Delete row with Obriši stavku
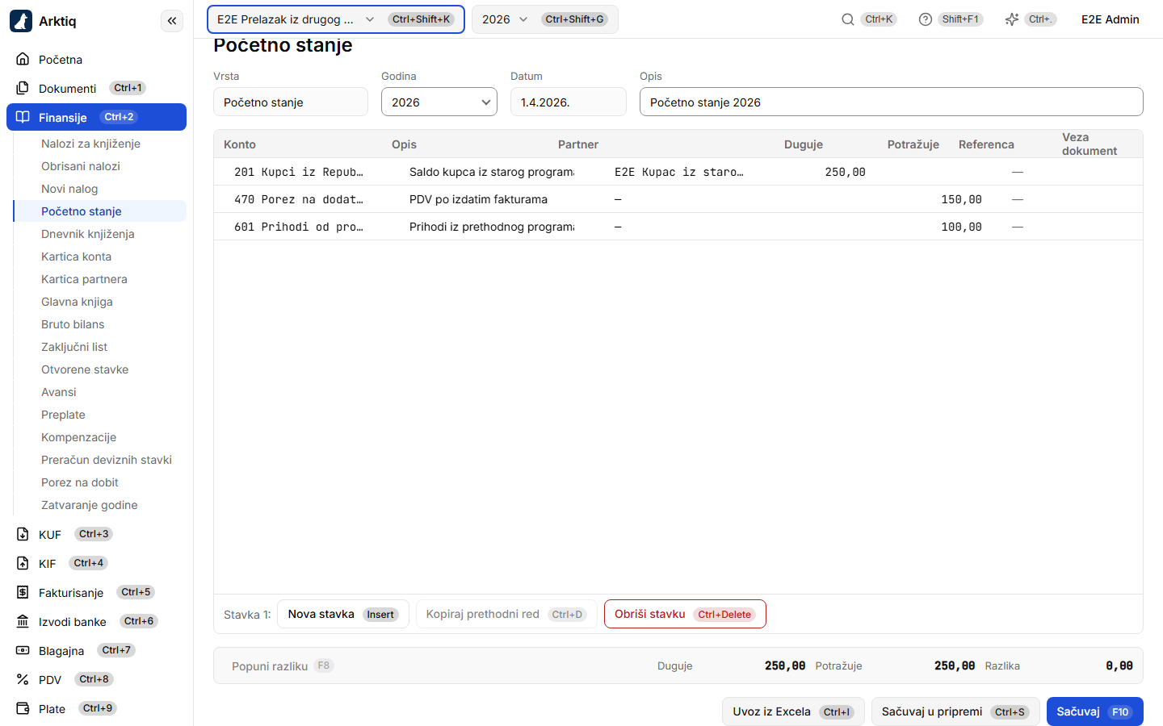 [x=685, y=614]
